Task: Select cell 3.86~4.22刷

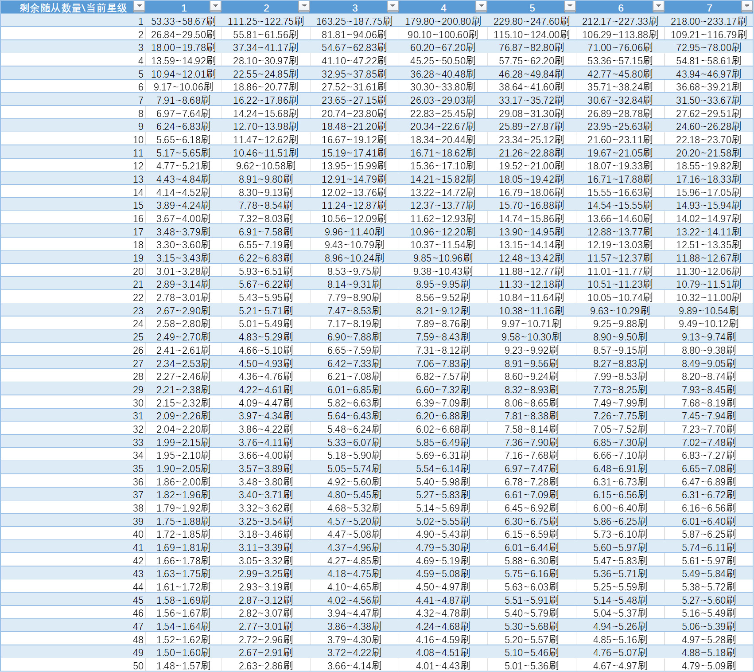Action: click(x=266, y=429)
